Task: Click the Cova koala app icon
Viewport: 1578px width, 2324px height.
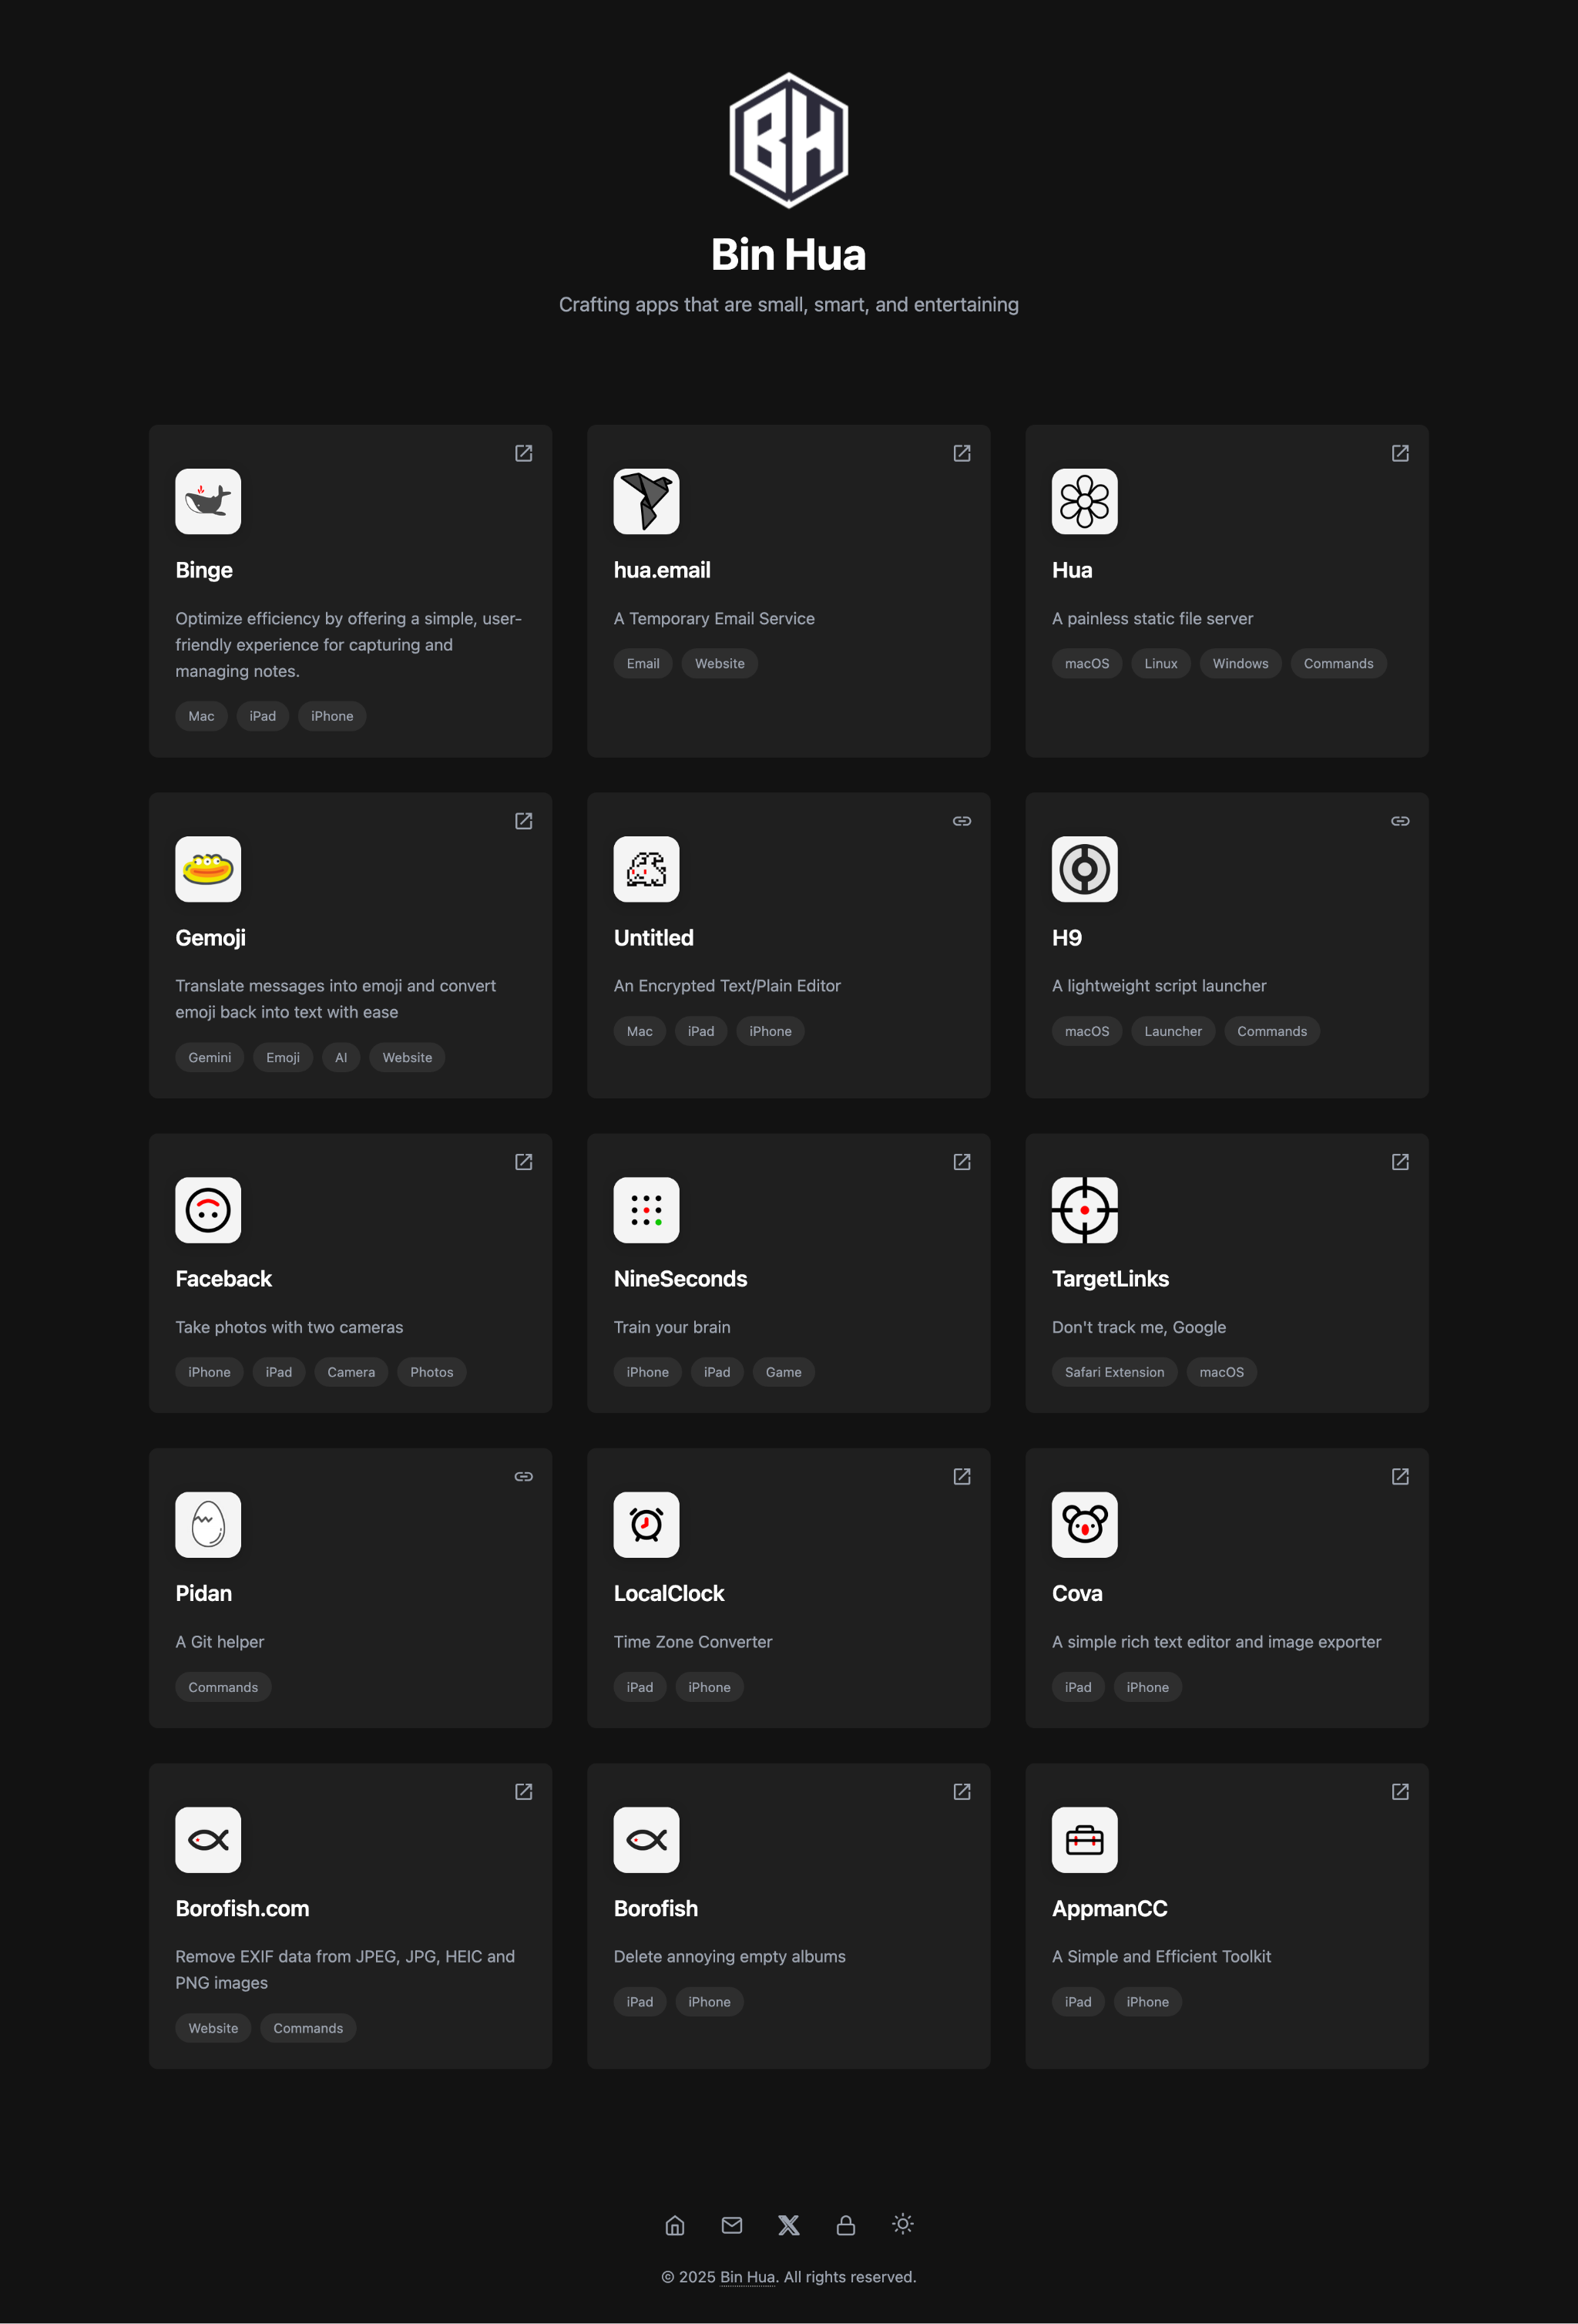Action: tap(1084, 1524)
